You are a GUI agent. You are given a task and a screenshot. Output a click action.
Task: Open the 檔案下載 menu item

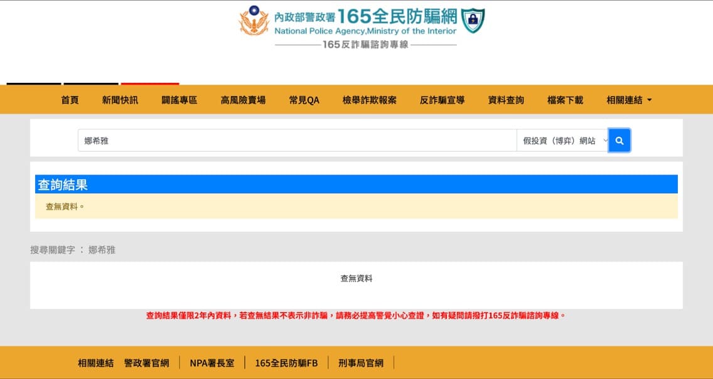pyautogui.click(x=565, y=100)
